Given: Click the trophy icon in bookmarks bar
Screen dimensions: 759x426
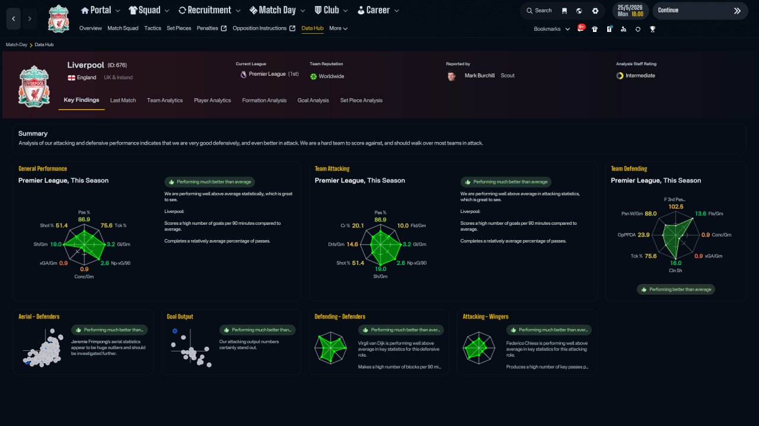Looking at the screenshot, I should pos(652,29).
